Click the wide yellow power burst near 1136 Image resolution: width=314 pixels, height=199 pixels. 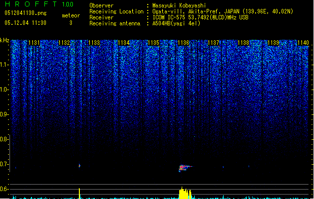click(x=185, y=193)
